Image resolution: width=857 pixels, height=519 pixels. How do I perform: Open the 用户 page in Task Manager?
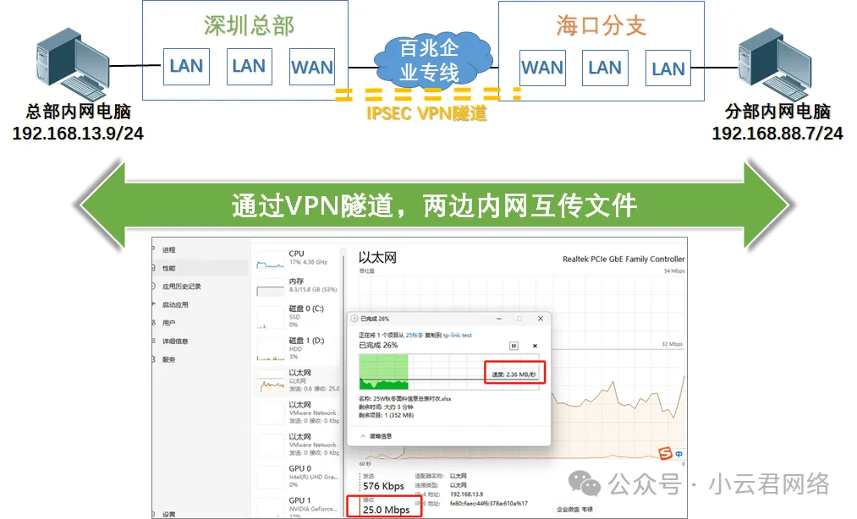pyautogui.click(x=169, y=323)
